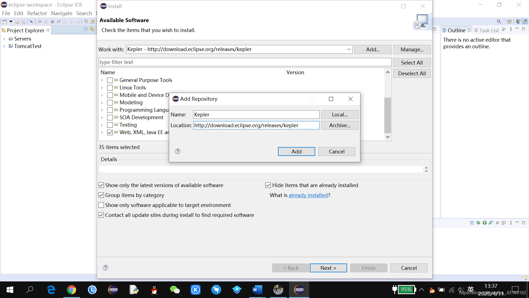Image resolution: width=529 pixels, height=298 pixels.
Task: Click the help question mark icon in Install dialog
Action: point(106,267)
